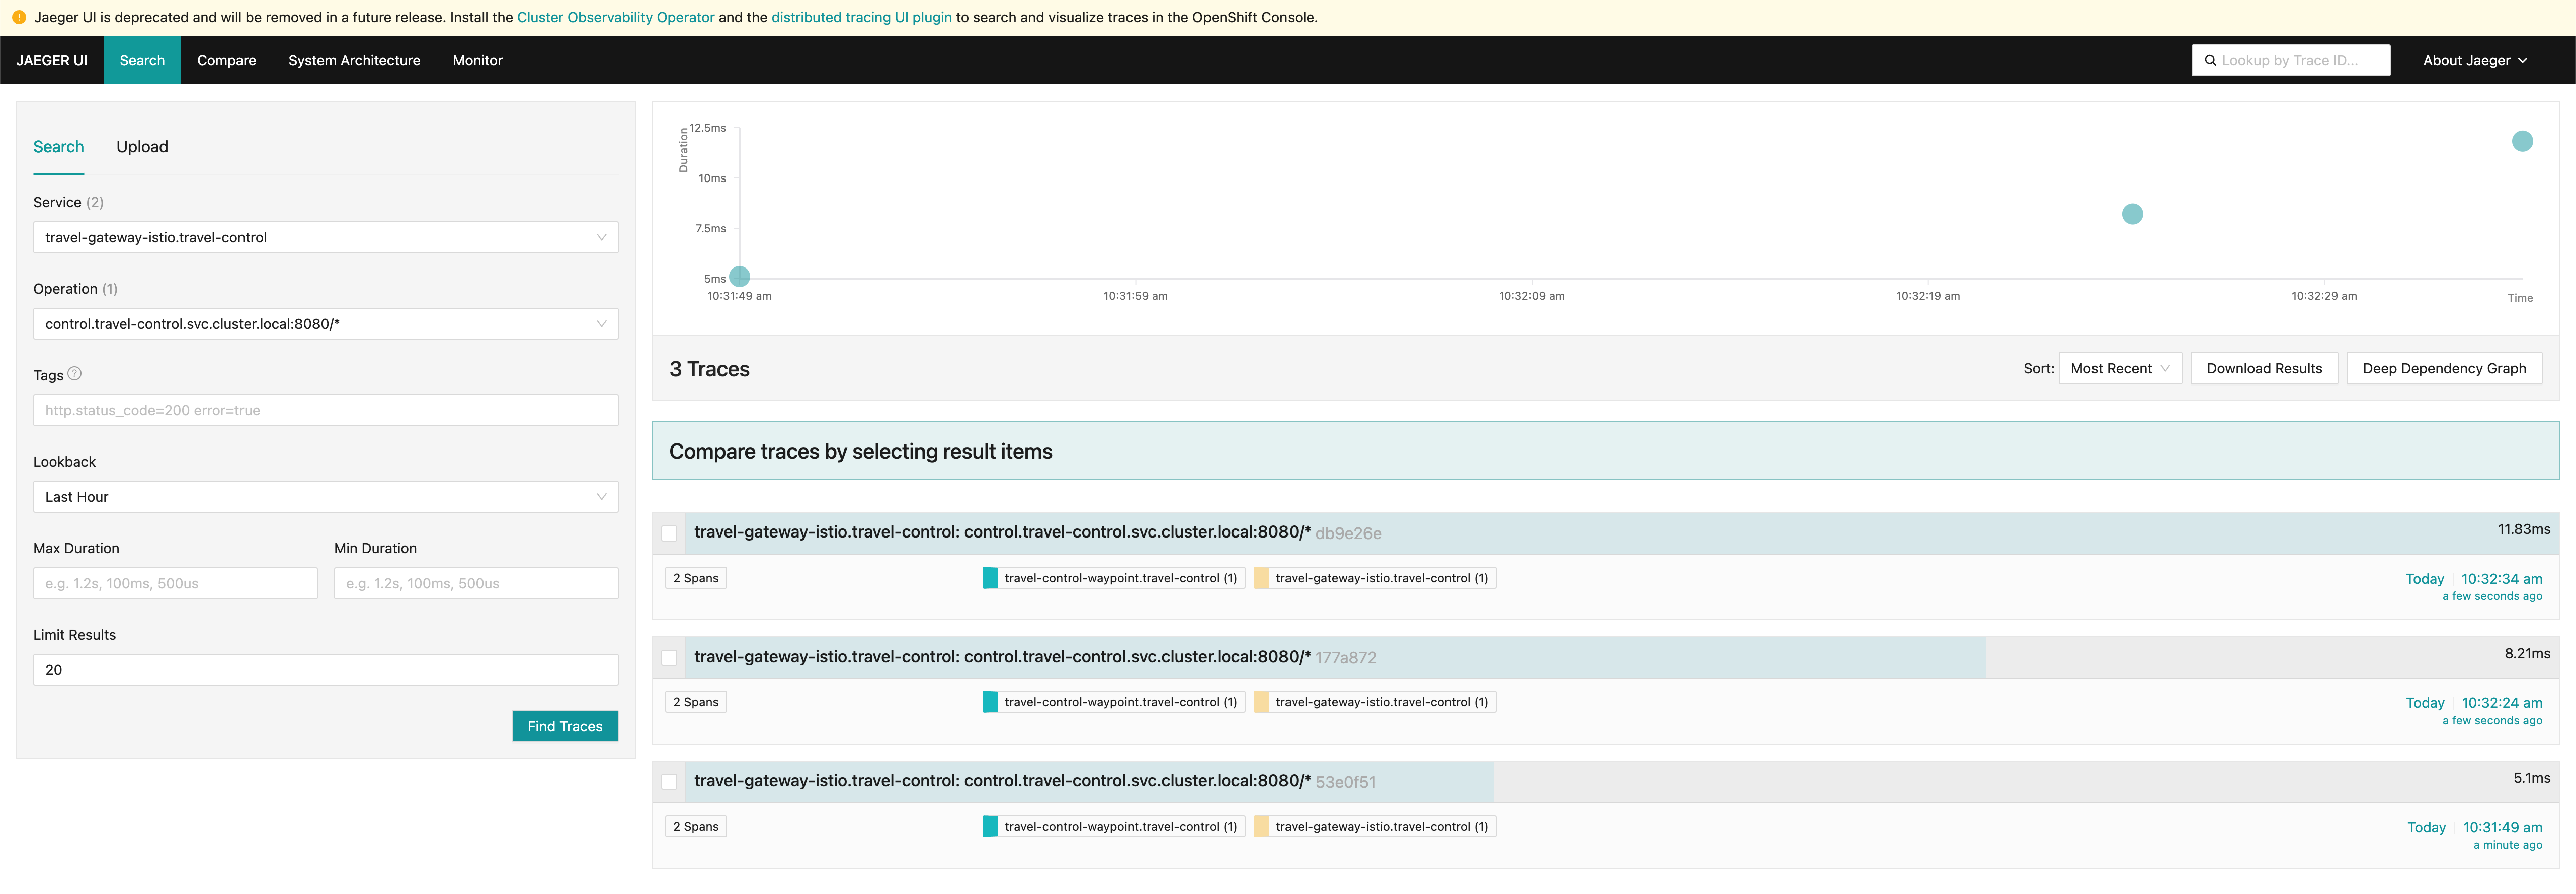Click the magnifier icon in trace lookup
The width and height of the screenshot is (2576, 894).
2210,61
